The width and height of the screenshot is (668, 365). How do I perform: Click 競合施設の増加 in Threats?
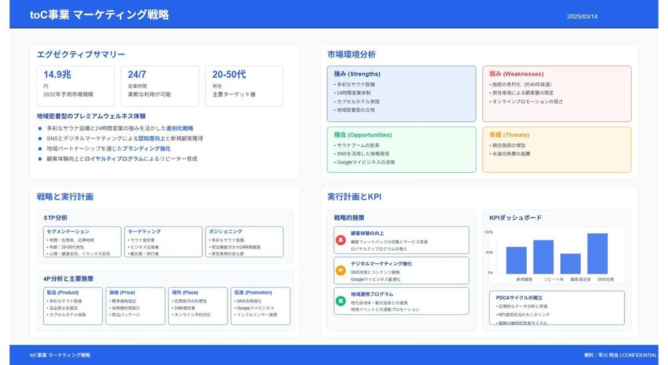(509, 145)
